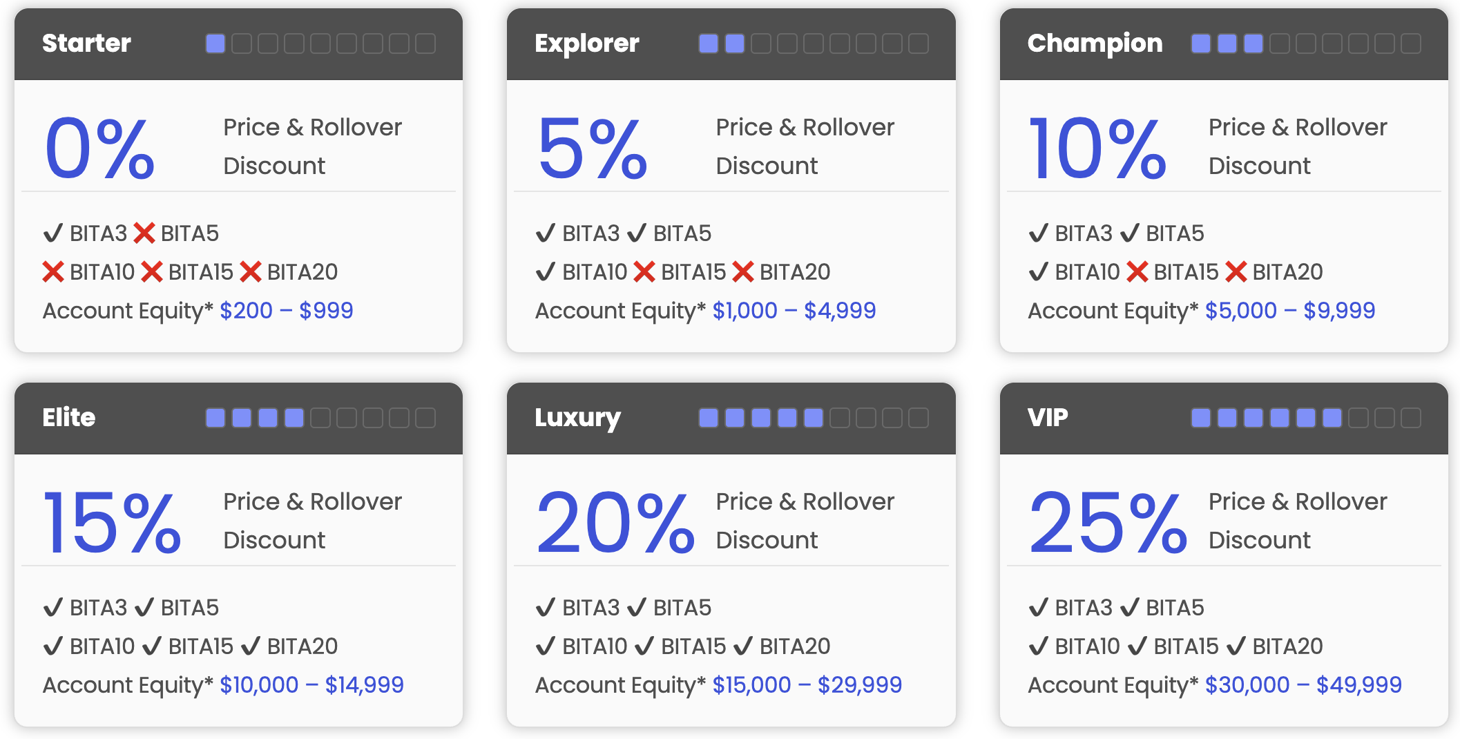
Task: Click the red X before BITA15 in Champion
Action: [x=1137, y=272]
